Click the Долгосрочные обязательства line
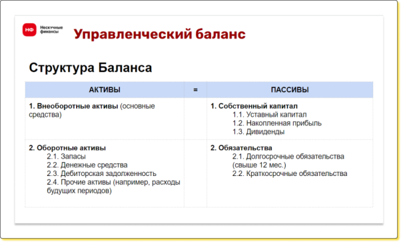401x242 pixels. [x=288, y=161]
